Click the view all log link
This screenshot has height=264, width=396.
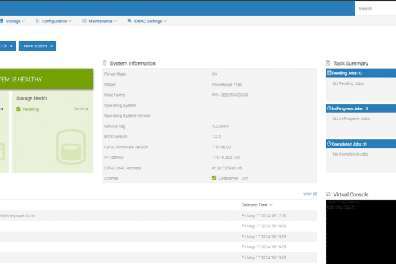[310, 194]
